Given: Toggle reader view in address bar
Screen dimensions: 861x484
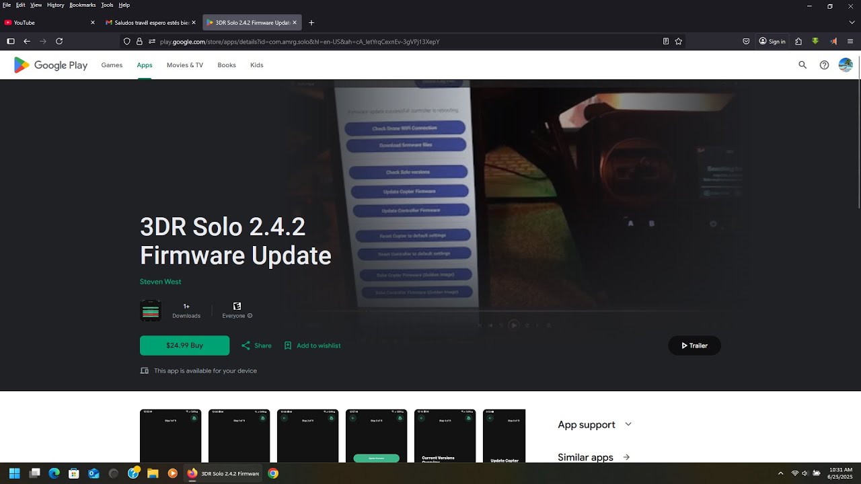Looking at the screenshot, I should pos(666,41).
